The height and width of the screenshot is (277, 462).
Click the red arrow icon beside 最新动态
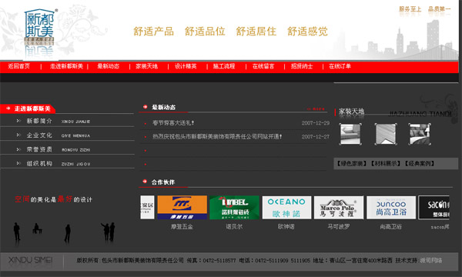[145, 107]
